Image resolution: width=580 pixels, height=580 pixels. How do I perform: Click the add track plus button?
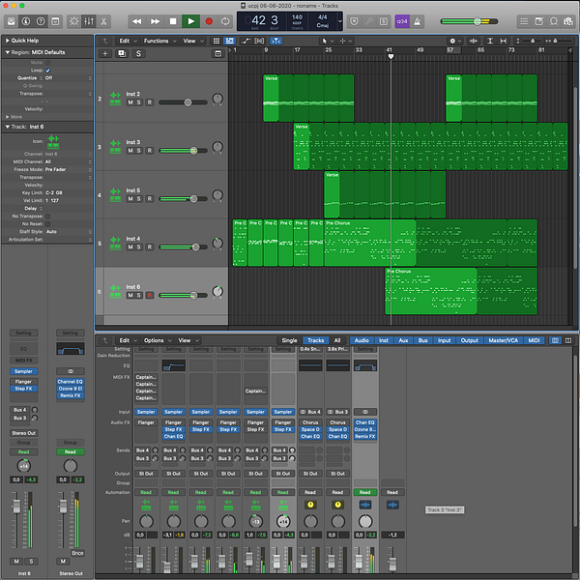pos(105,53)
